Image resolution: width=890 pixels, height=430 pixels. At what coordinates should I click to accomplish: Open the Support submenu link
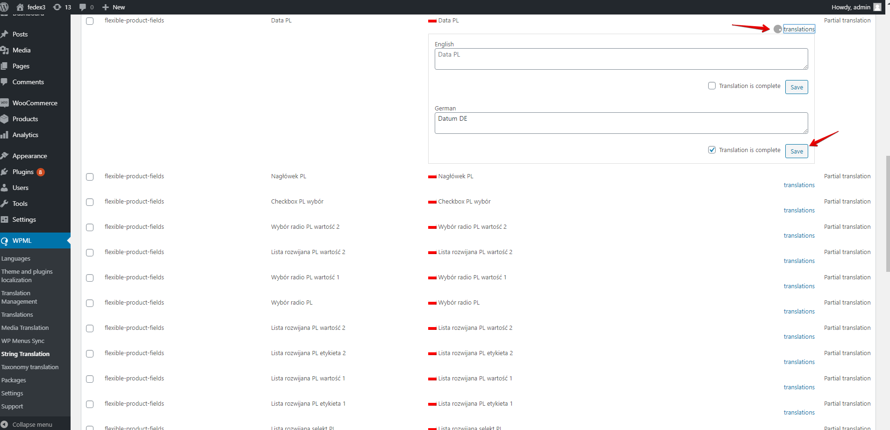pyautogui.click(x=12, y=406)
